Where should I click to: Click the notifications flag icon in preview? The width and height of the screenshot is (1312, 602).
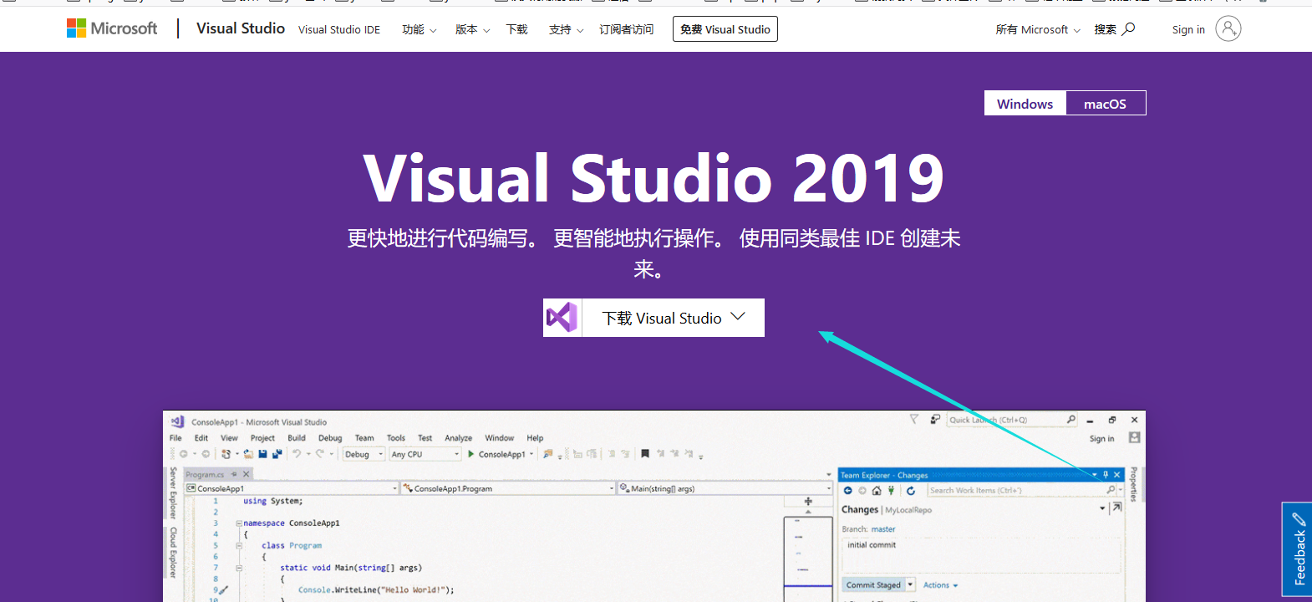pos(913,419)
